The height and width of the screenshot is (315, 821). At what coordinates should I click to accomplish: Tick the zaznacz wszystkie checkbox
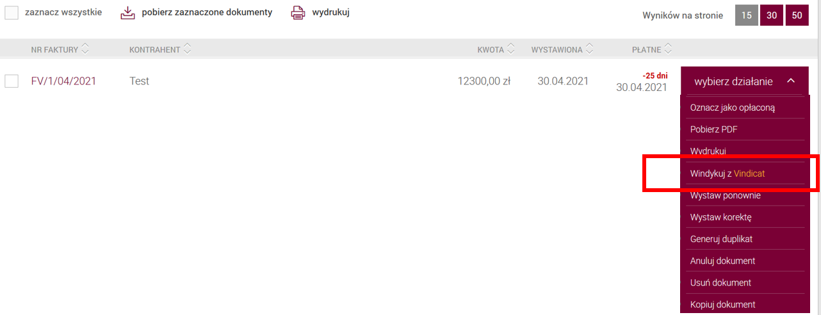click(12, 12)
